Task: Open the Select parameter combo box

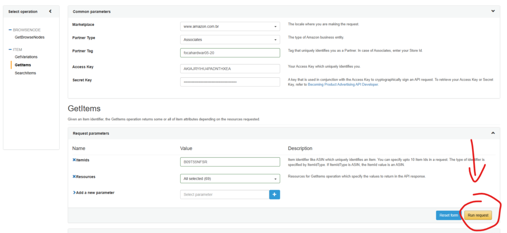Action: (x=225, y=194)
